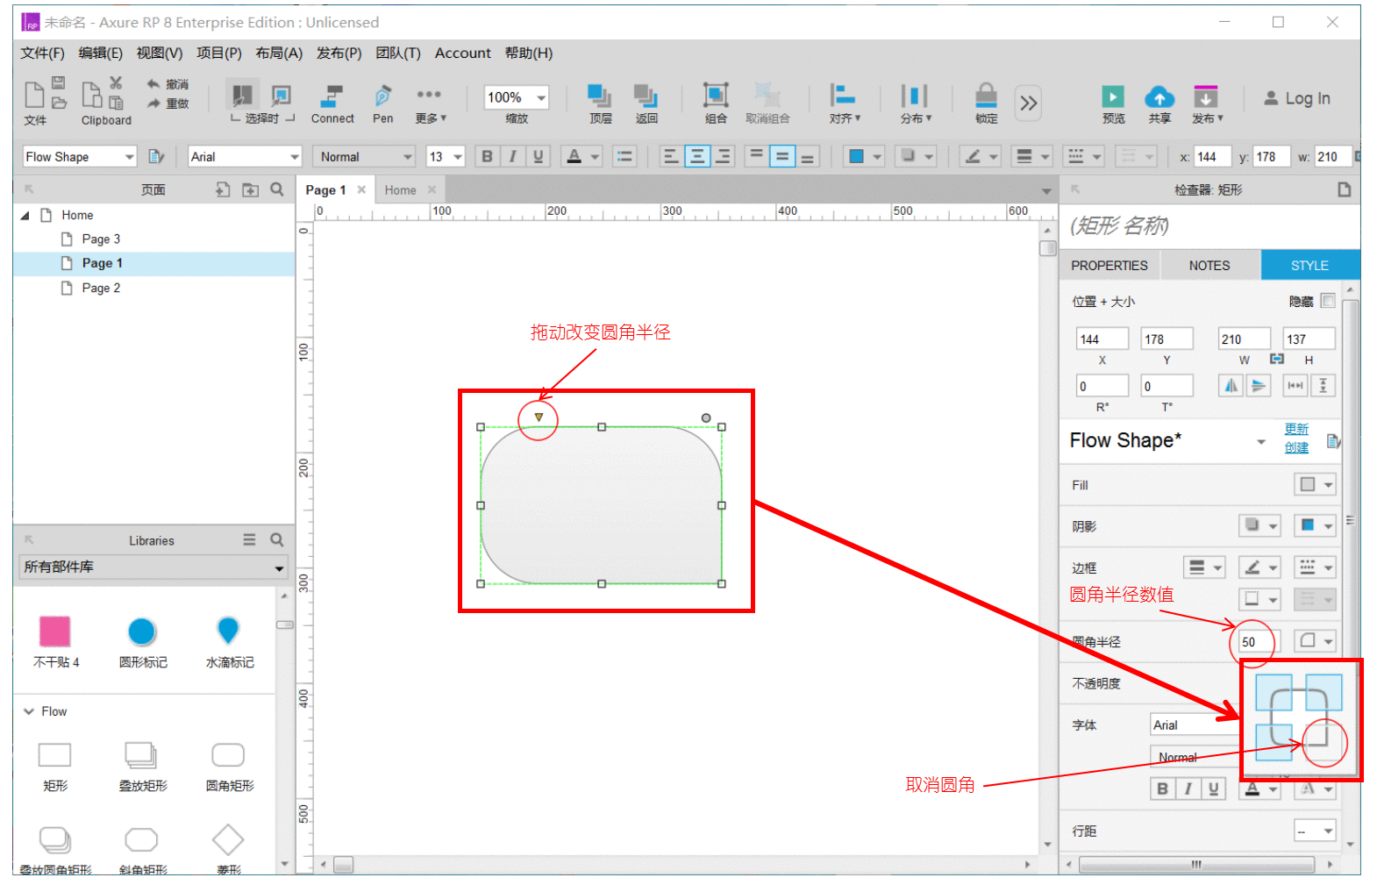The width and height of the screenshot is (1377, 892).
Task: Open the text color A swatch
Action: coord(582,156)
